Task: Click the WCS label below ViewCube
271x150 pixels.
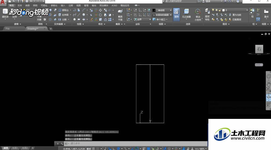Action: (x=259, y=65)
